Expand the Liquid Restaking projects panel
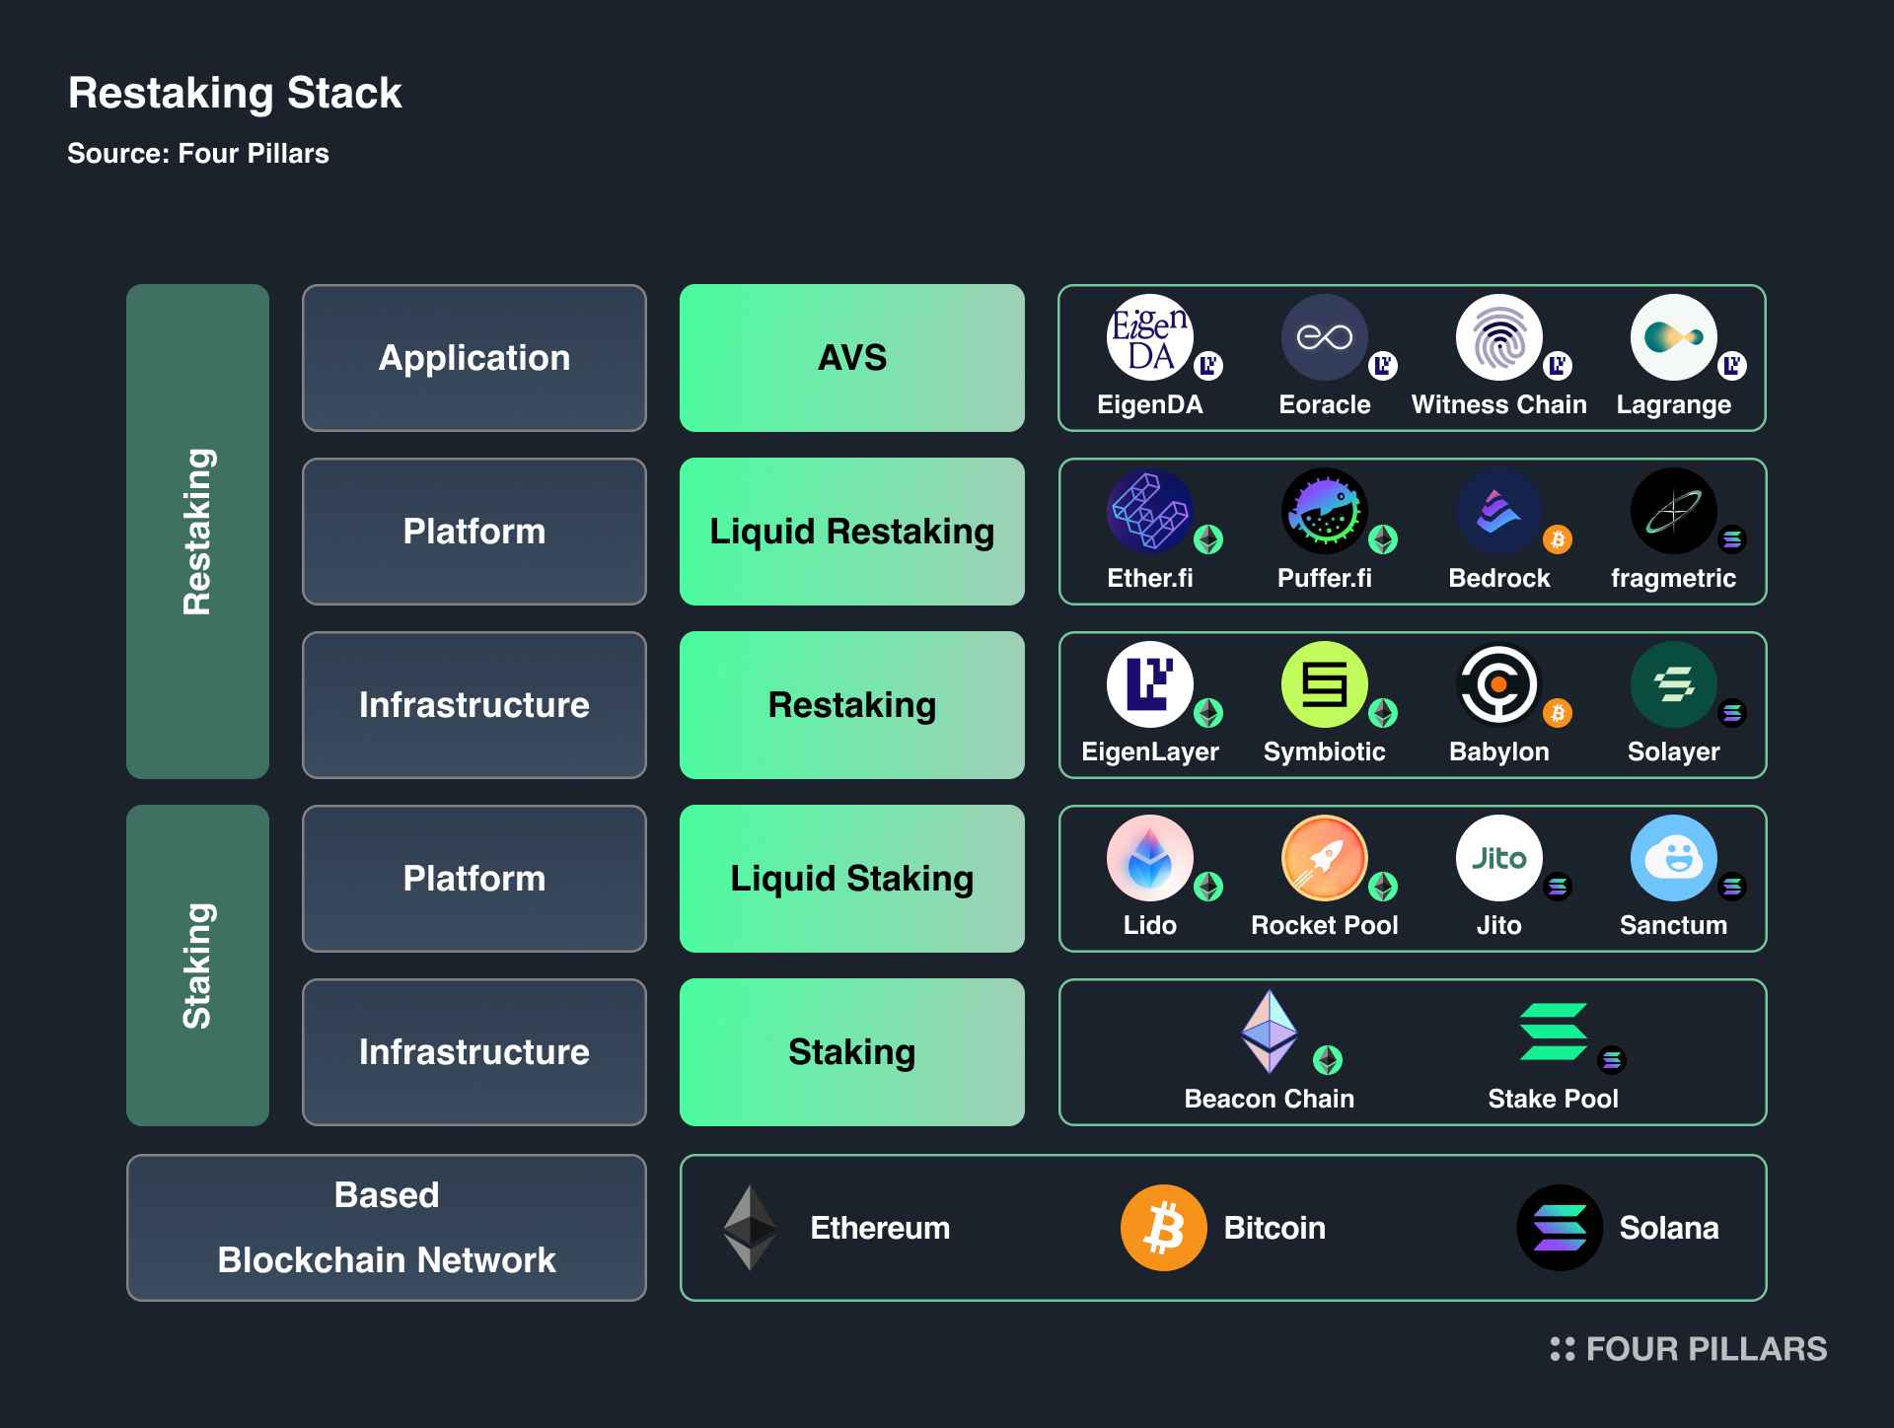This screenshot has width=1894, height=1428. (x=1412, y=531)
